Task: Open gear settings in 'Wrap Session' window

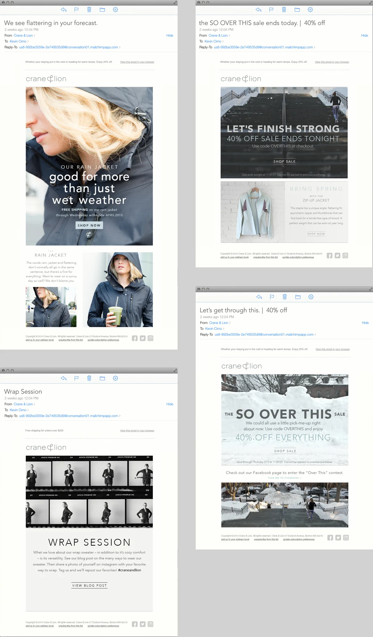Action: 115,378
